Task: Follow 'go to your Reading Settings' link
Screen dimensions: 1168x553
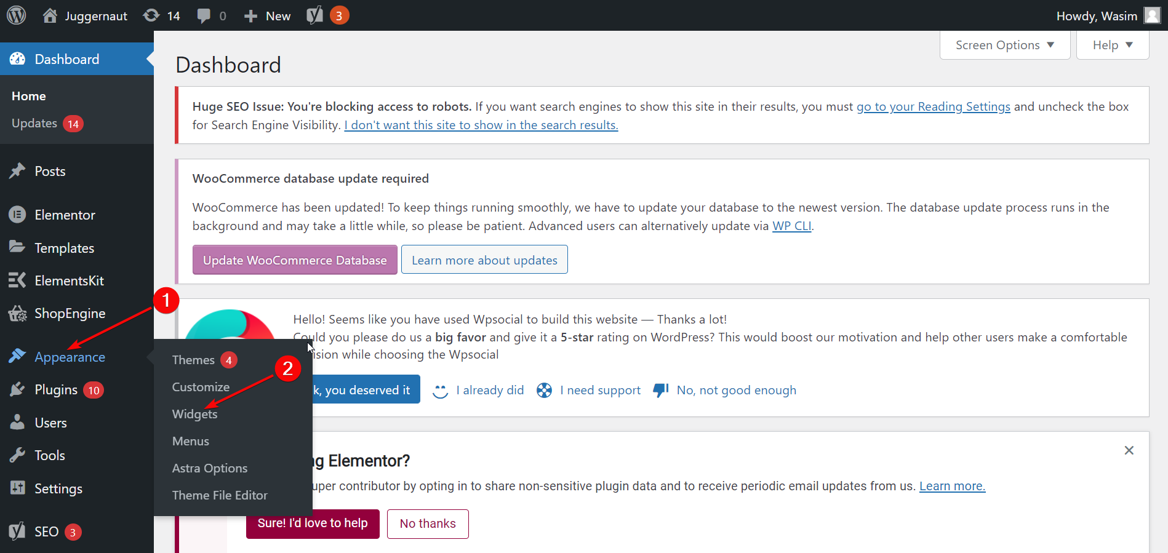Action: [933, 106]
